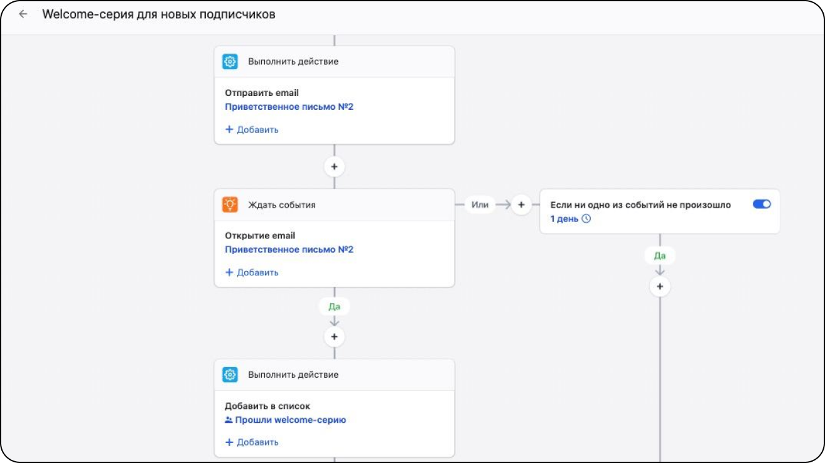
Task: Click plus node under Да in right branch
Action: click(x=660, y=287)
